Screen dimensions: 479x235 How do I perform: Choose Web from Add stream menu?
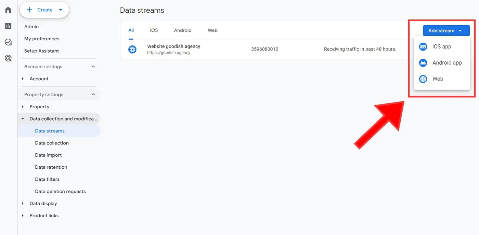click(441, 79)
